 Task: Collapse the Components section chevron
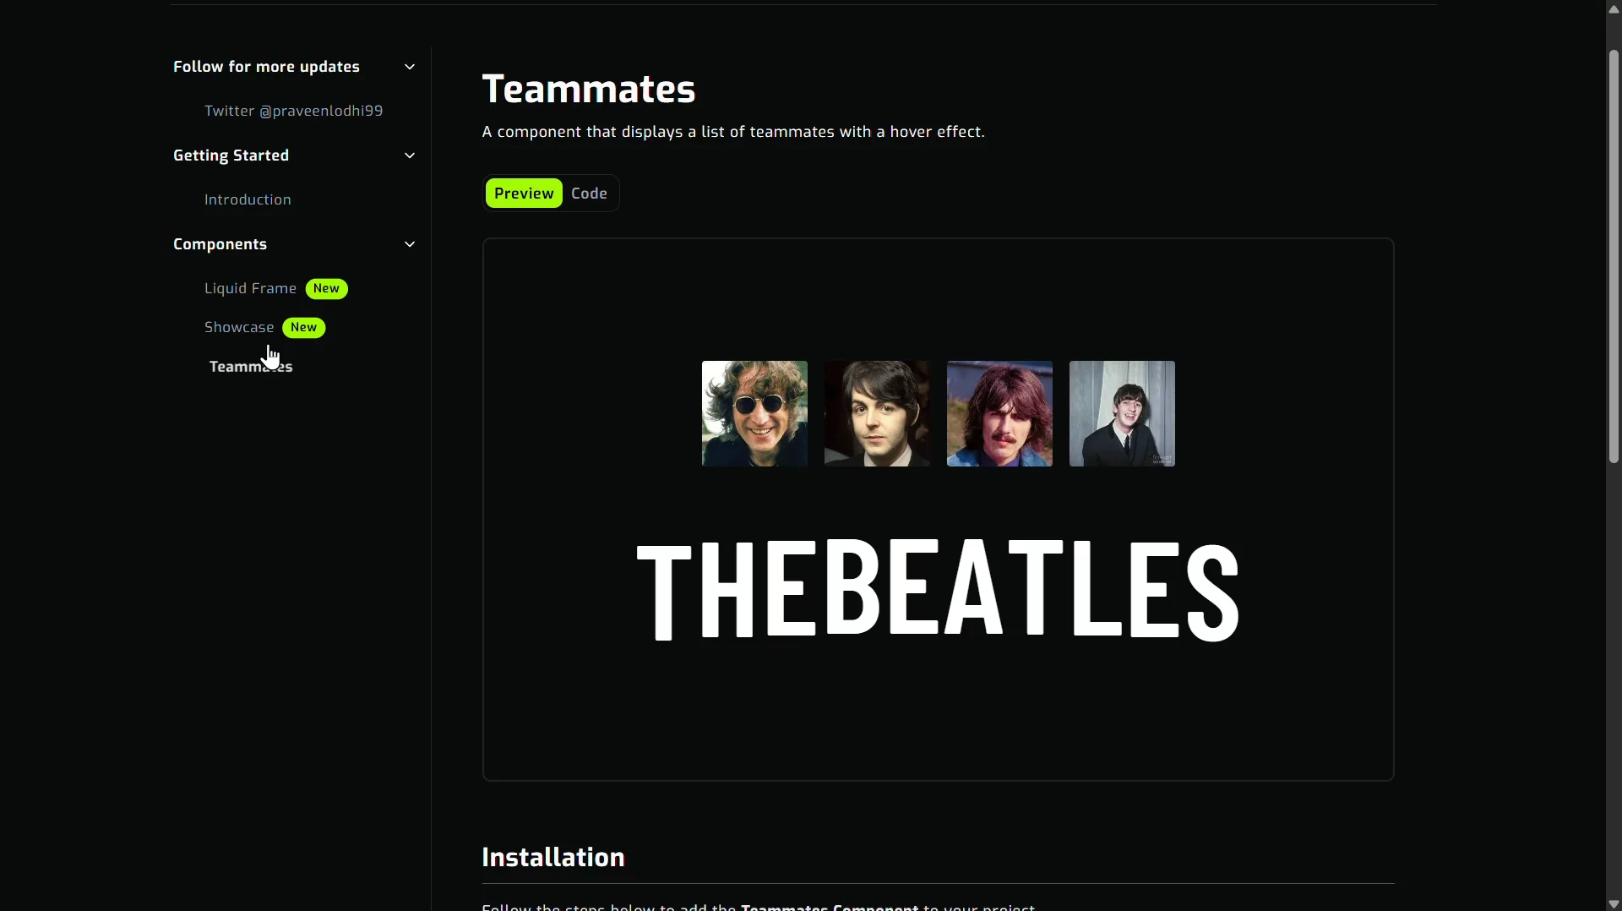click(410, 244)
